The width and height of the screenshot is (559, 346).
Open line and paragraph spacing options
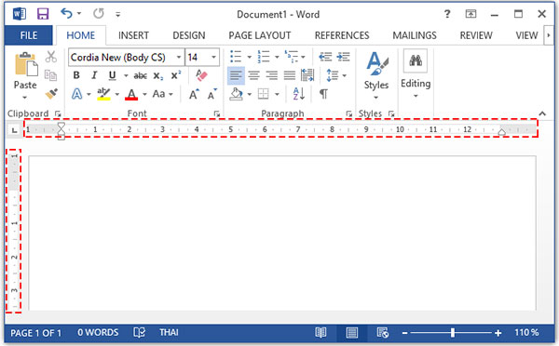point(333,75)
